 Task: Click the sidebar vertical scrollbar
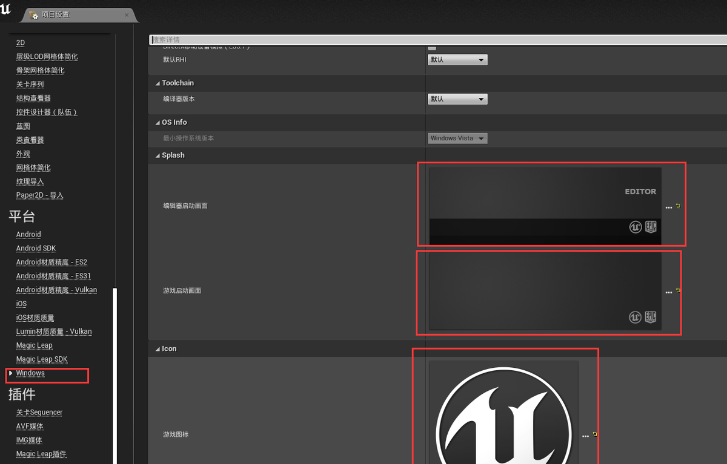tap(115, 375)
